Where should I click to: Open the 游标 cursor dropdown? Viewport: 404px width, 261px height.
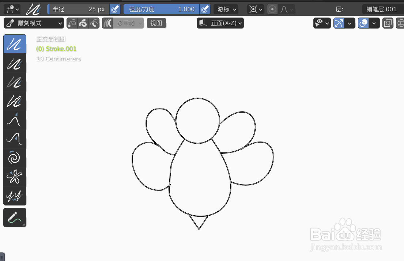226,9
